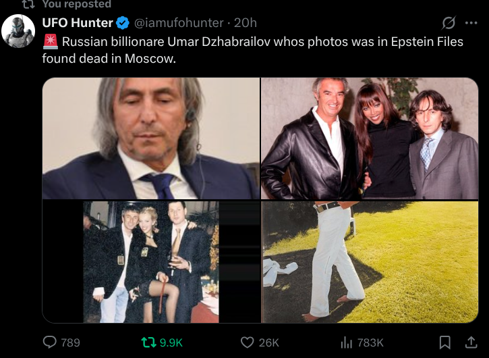
Task: Open UFO Hunter profile avatar
Action: click(19, 30)
